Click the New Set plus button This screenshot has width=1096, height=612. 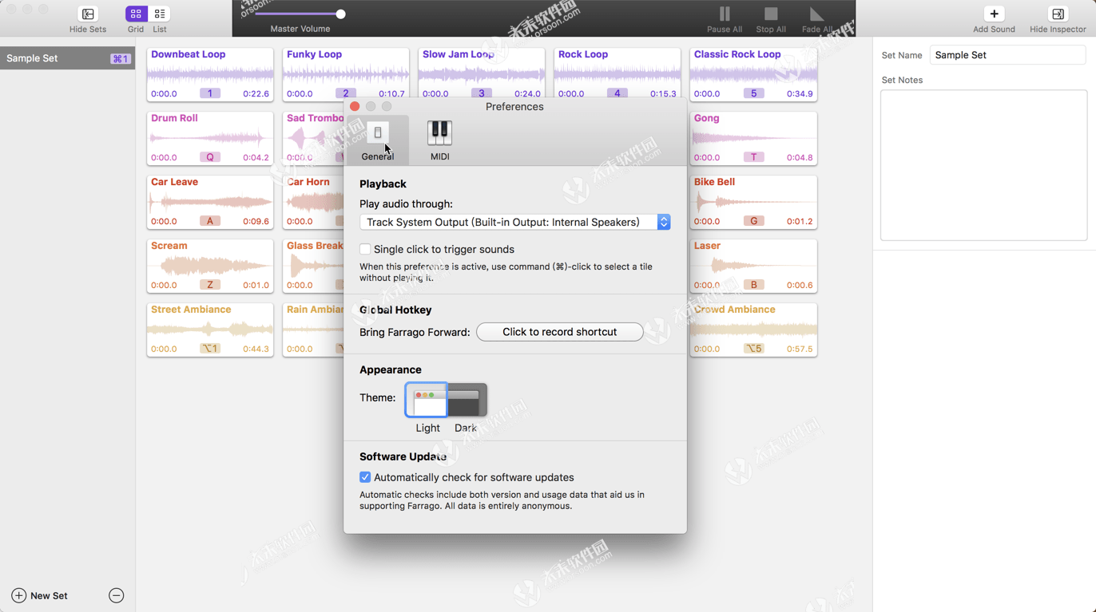pyautogui.click(x=19, y=595)
